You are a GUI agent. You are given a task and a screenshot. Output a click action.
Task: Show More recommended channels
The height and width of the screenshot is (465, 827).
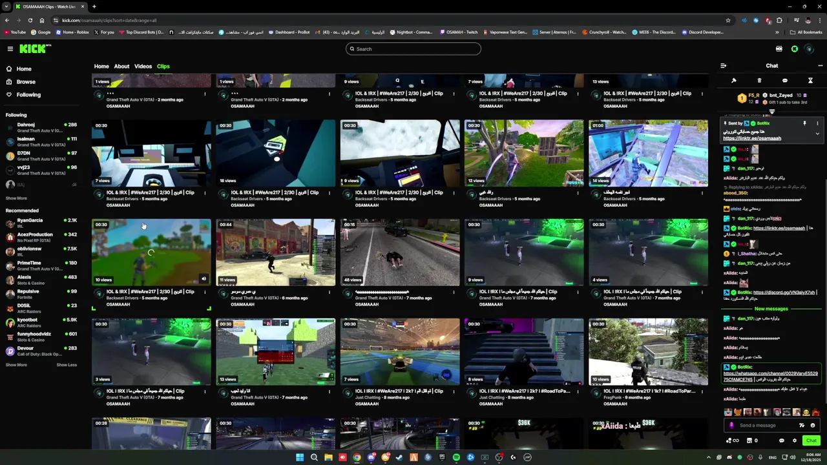click(x=16, y=365)
